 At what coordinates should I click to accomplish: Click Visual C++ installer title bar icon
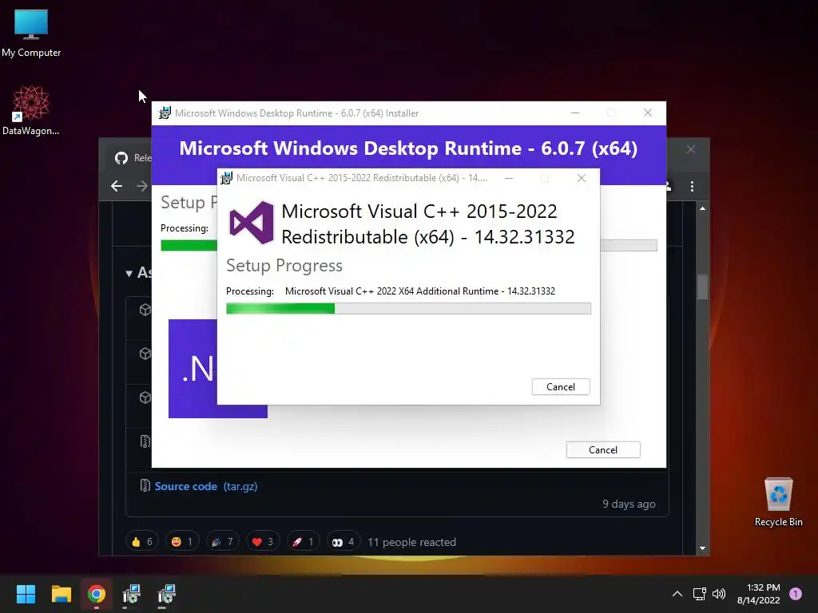tap(226, 178)
